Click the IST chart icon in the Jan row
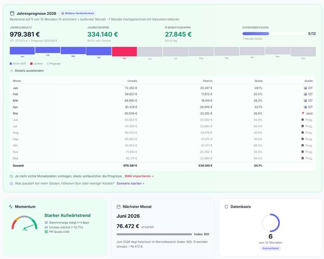Screen dimensions: 324x259 (x=305, y=88)
